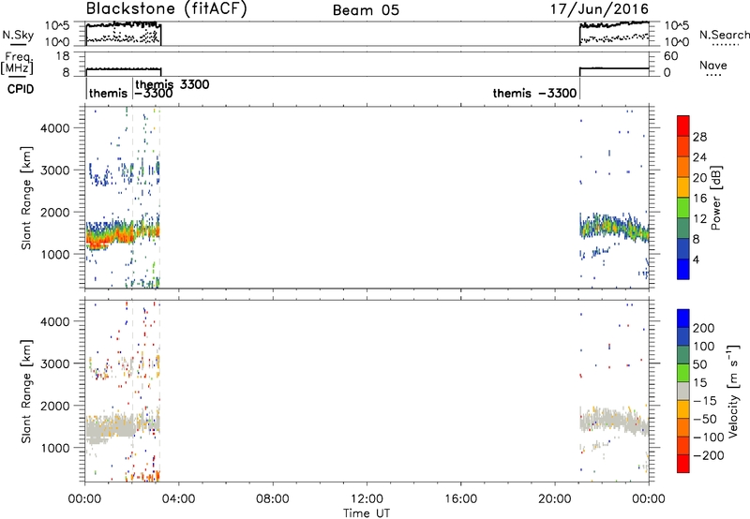
Task: Click the velocity colorbar tick value '200'
Action: (704, 328)
